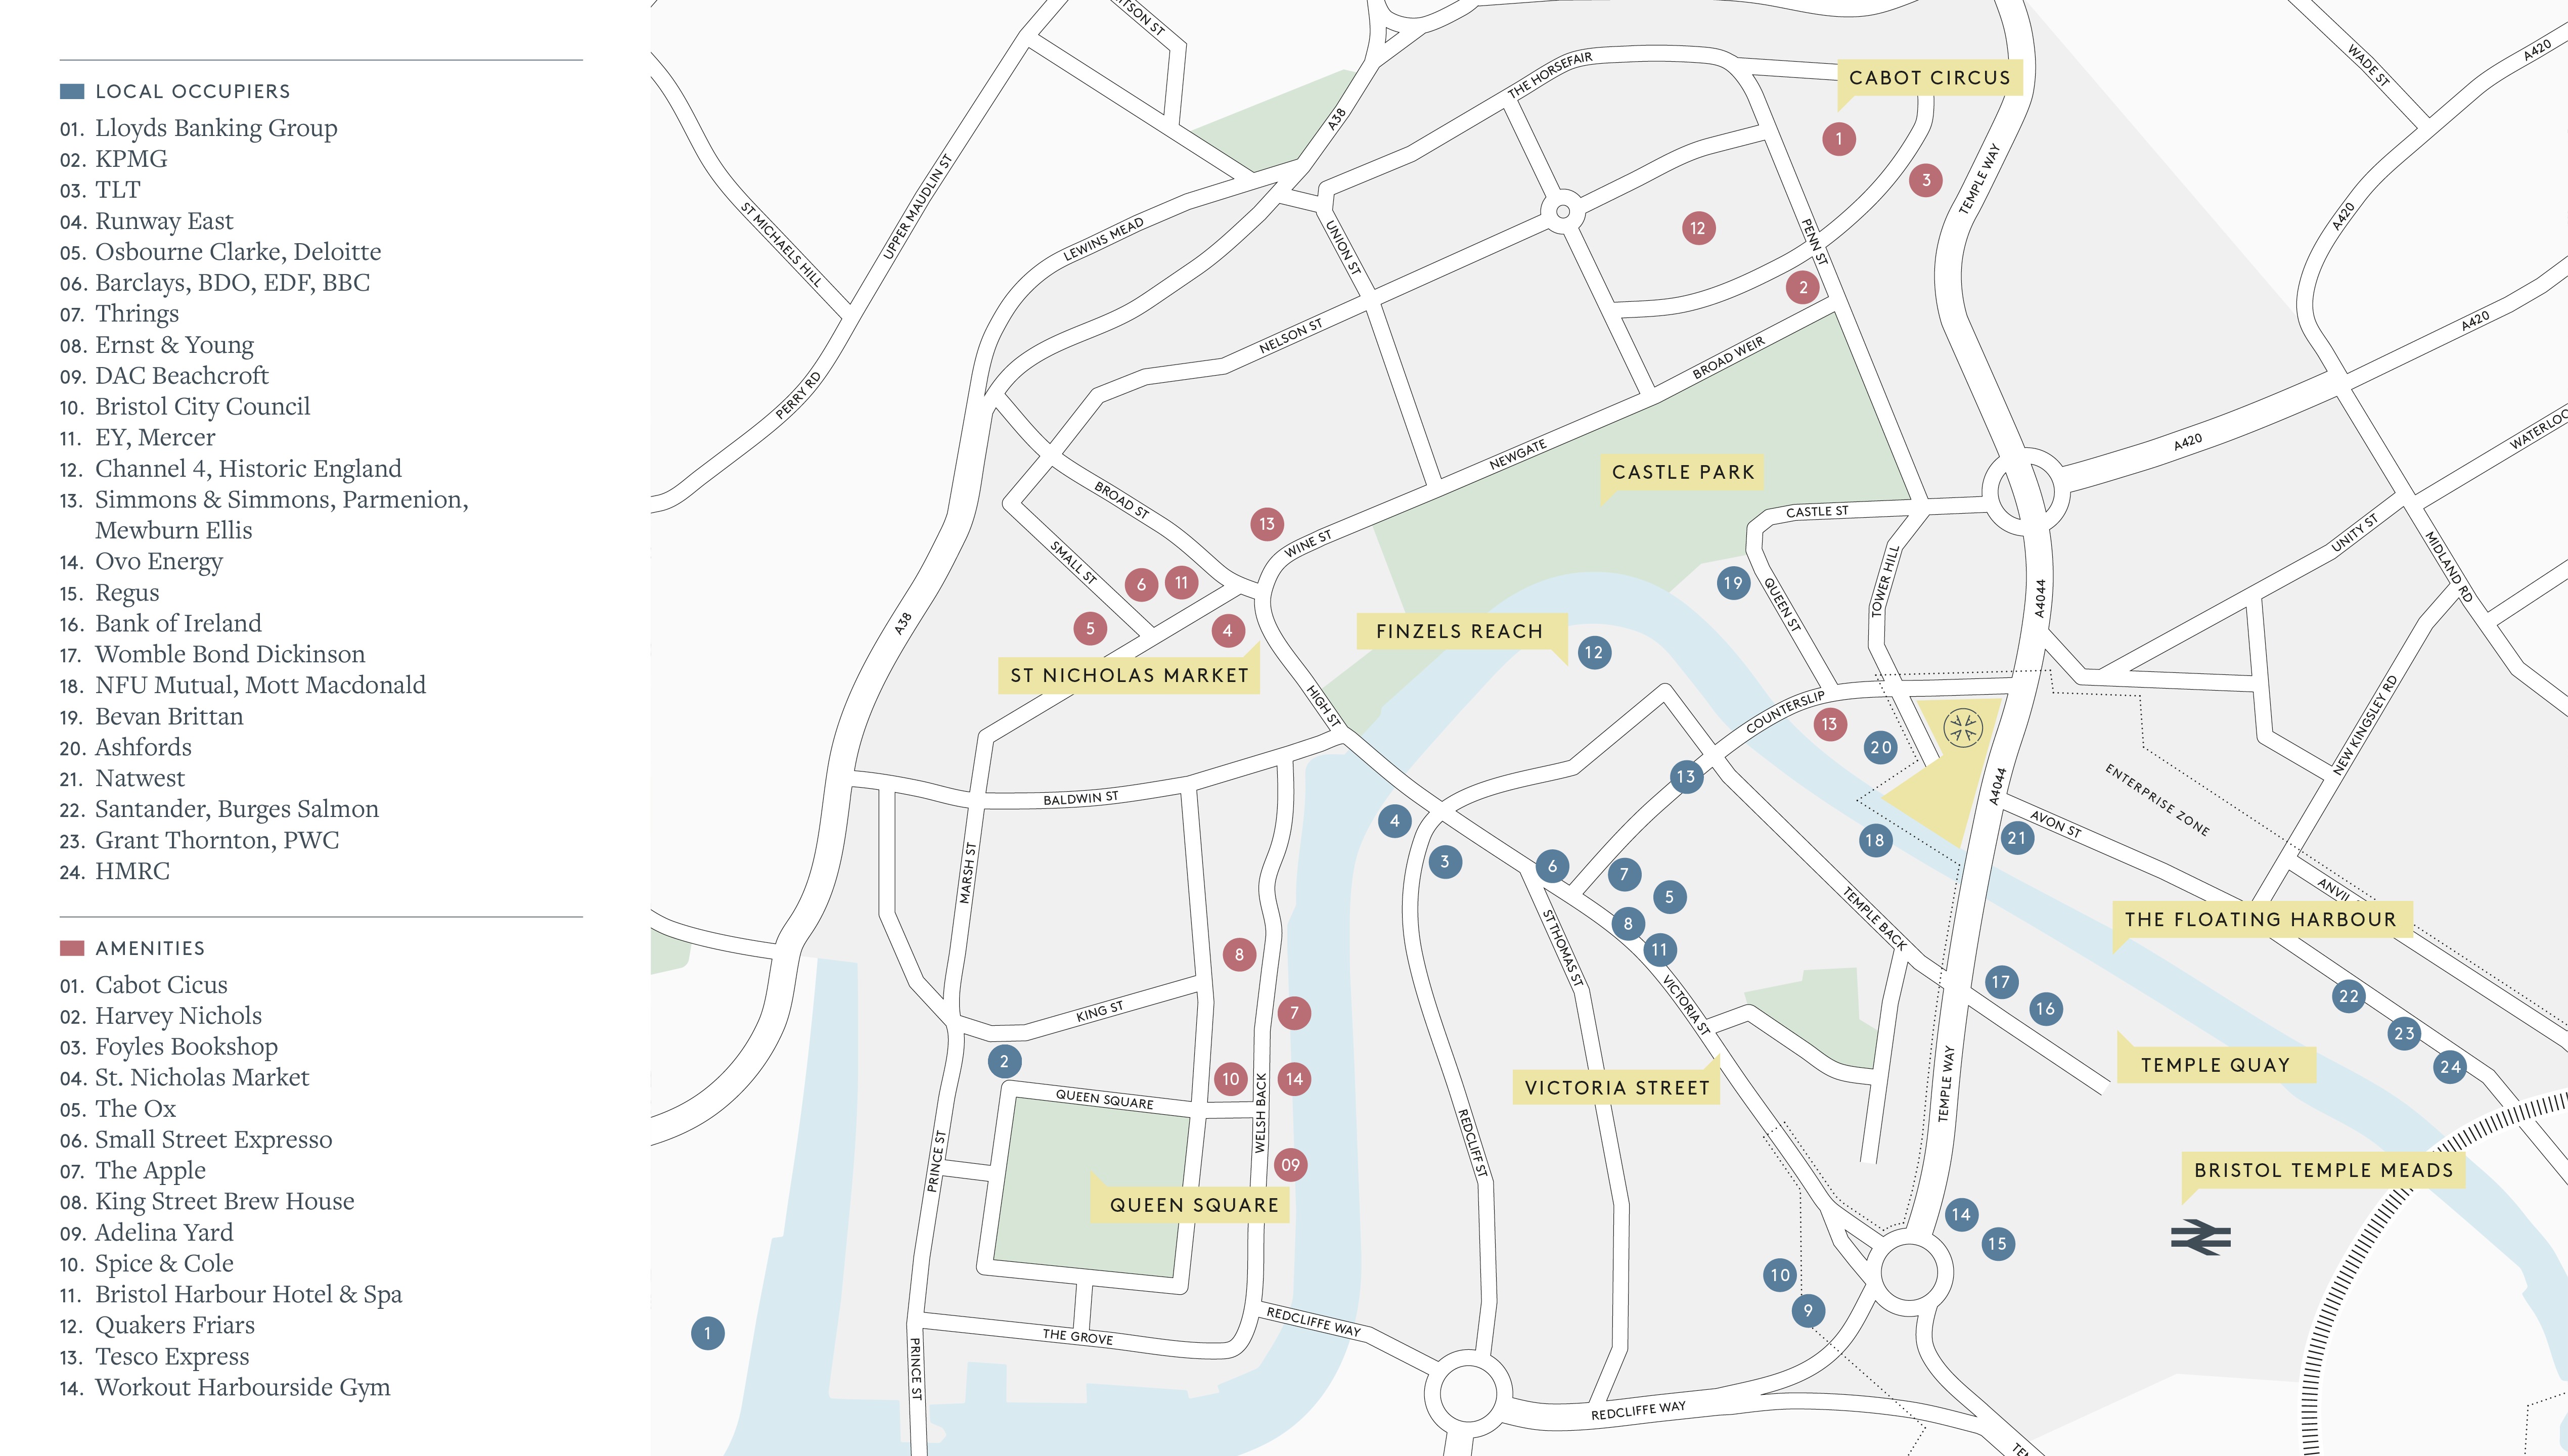This screenshot has height=1456, width=2568.
Task: Select 'Harvey Nichols' in amenities list
Action: coord(178,1016)
